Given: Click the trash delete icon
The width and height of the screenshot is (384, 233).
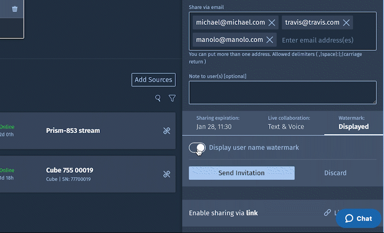Looking at the screenshot, I should [15, 9].
